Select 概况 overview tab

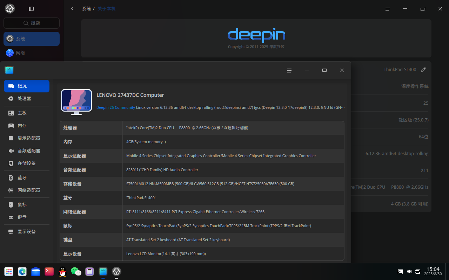(x=27, y=86)
